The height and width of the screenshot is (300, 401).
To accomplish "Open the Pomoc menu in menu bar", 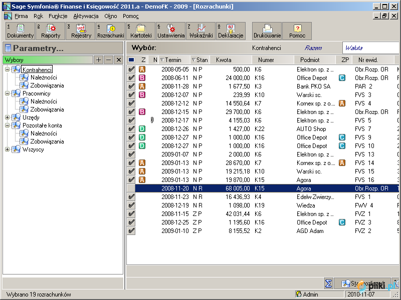I will [131, 16].
